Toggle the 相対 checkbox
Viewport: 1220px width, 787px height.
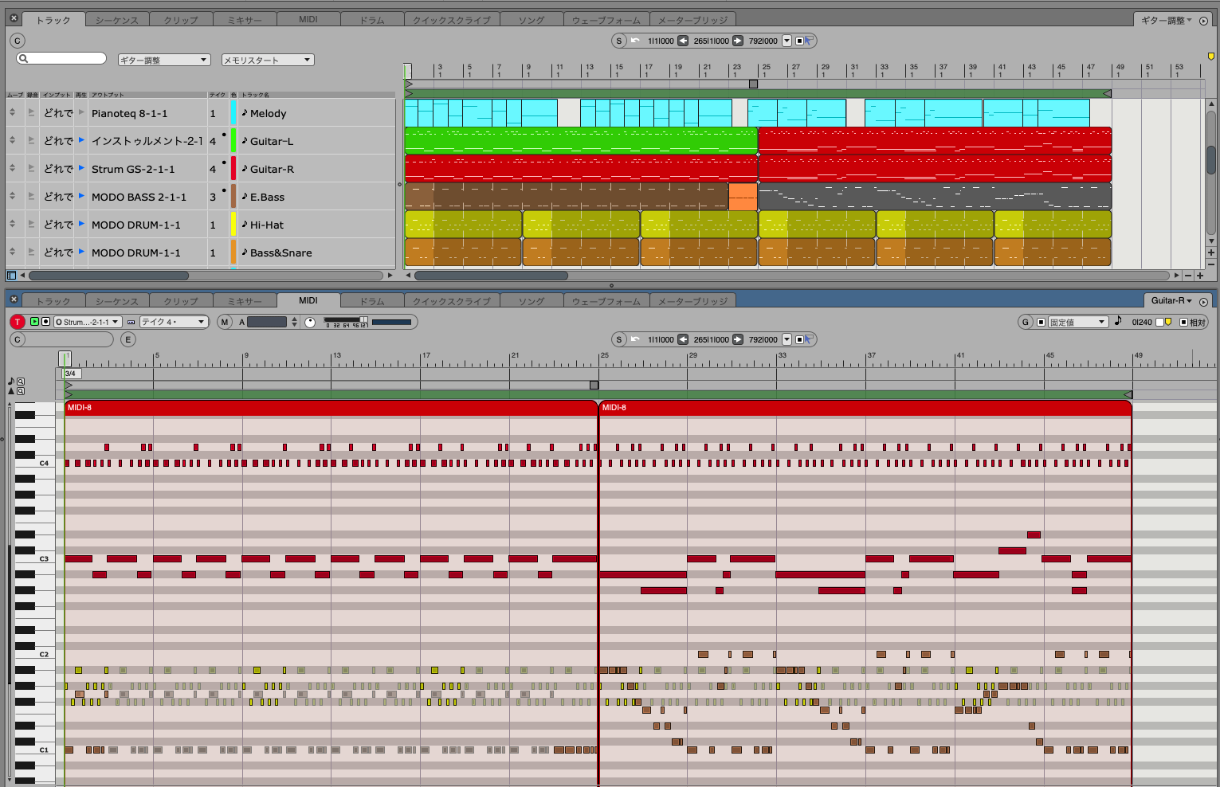1183,322
